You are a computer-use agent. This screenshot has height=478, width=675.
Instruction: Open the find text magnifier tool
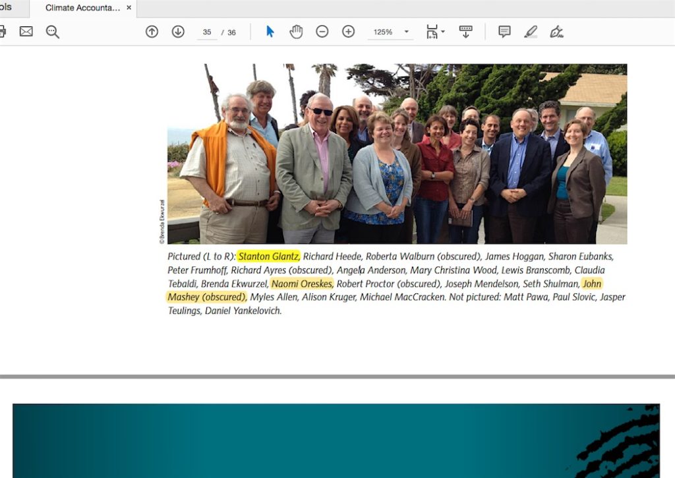53,32
